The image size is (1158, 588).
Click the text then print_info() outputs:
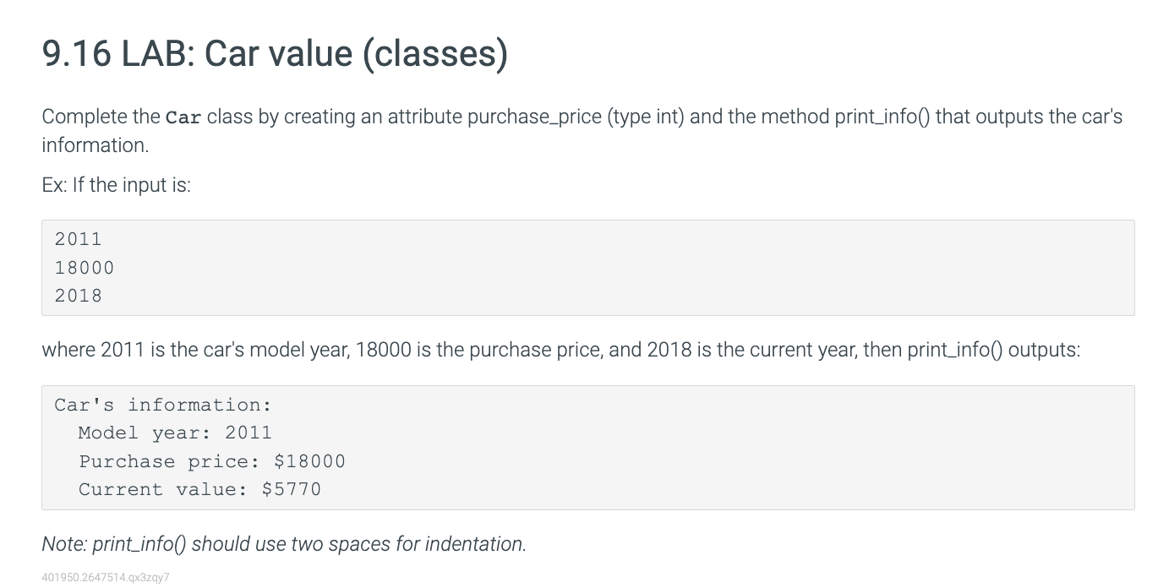971,350
